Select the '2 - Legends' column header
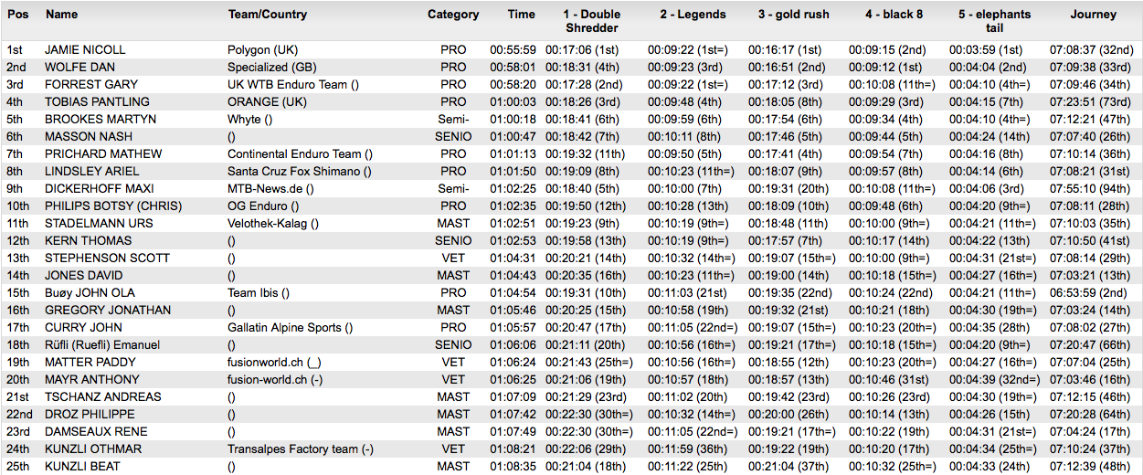Screen dimensions: 1143x475 pyautogui.click(x=693, y=15)
